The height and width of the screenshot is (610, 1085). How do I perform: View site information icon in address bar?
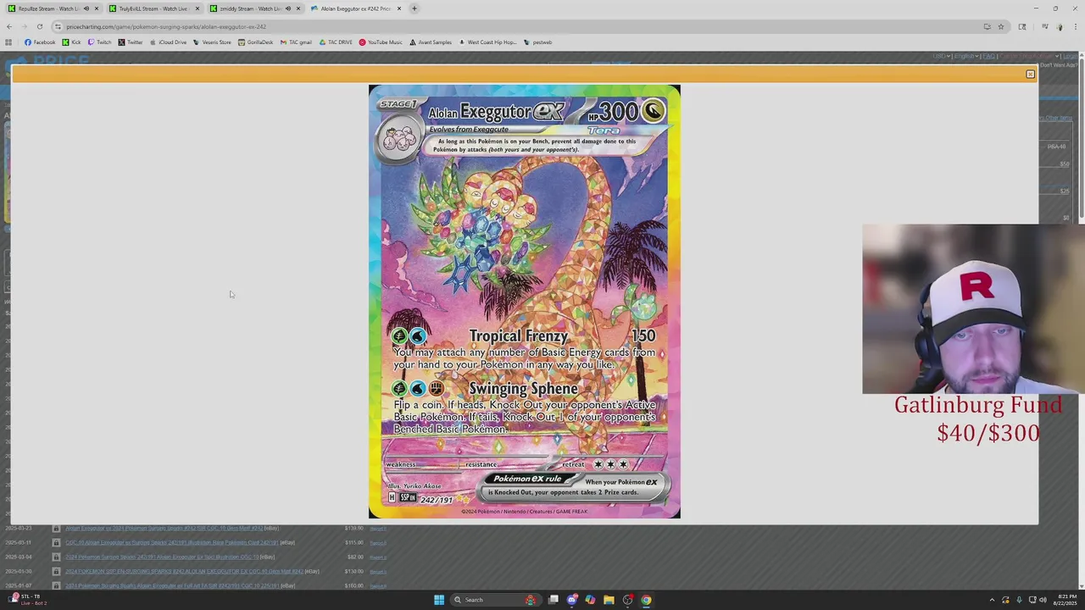click(x=58, y=26)
